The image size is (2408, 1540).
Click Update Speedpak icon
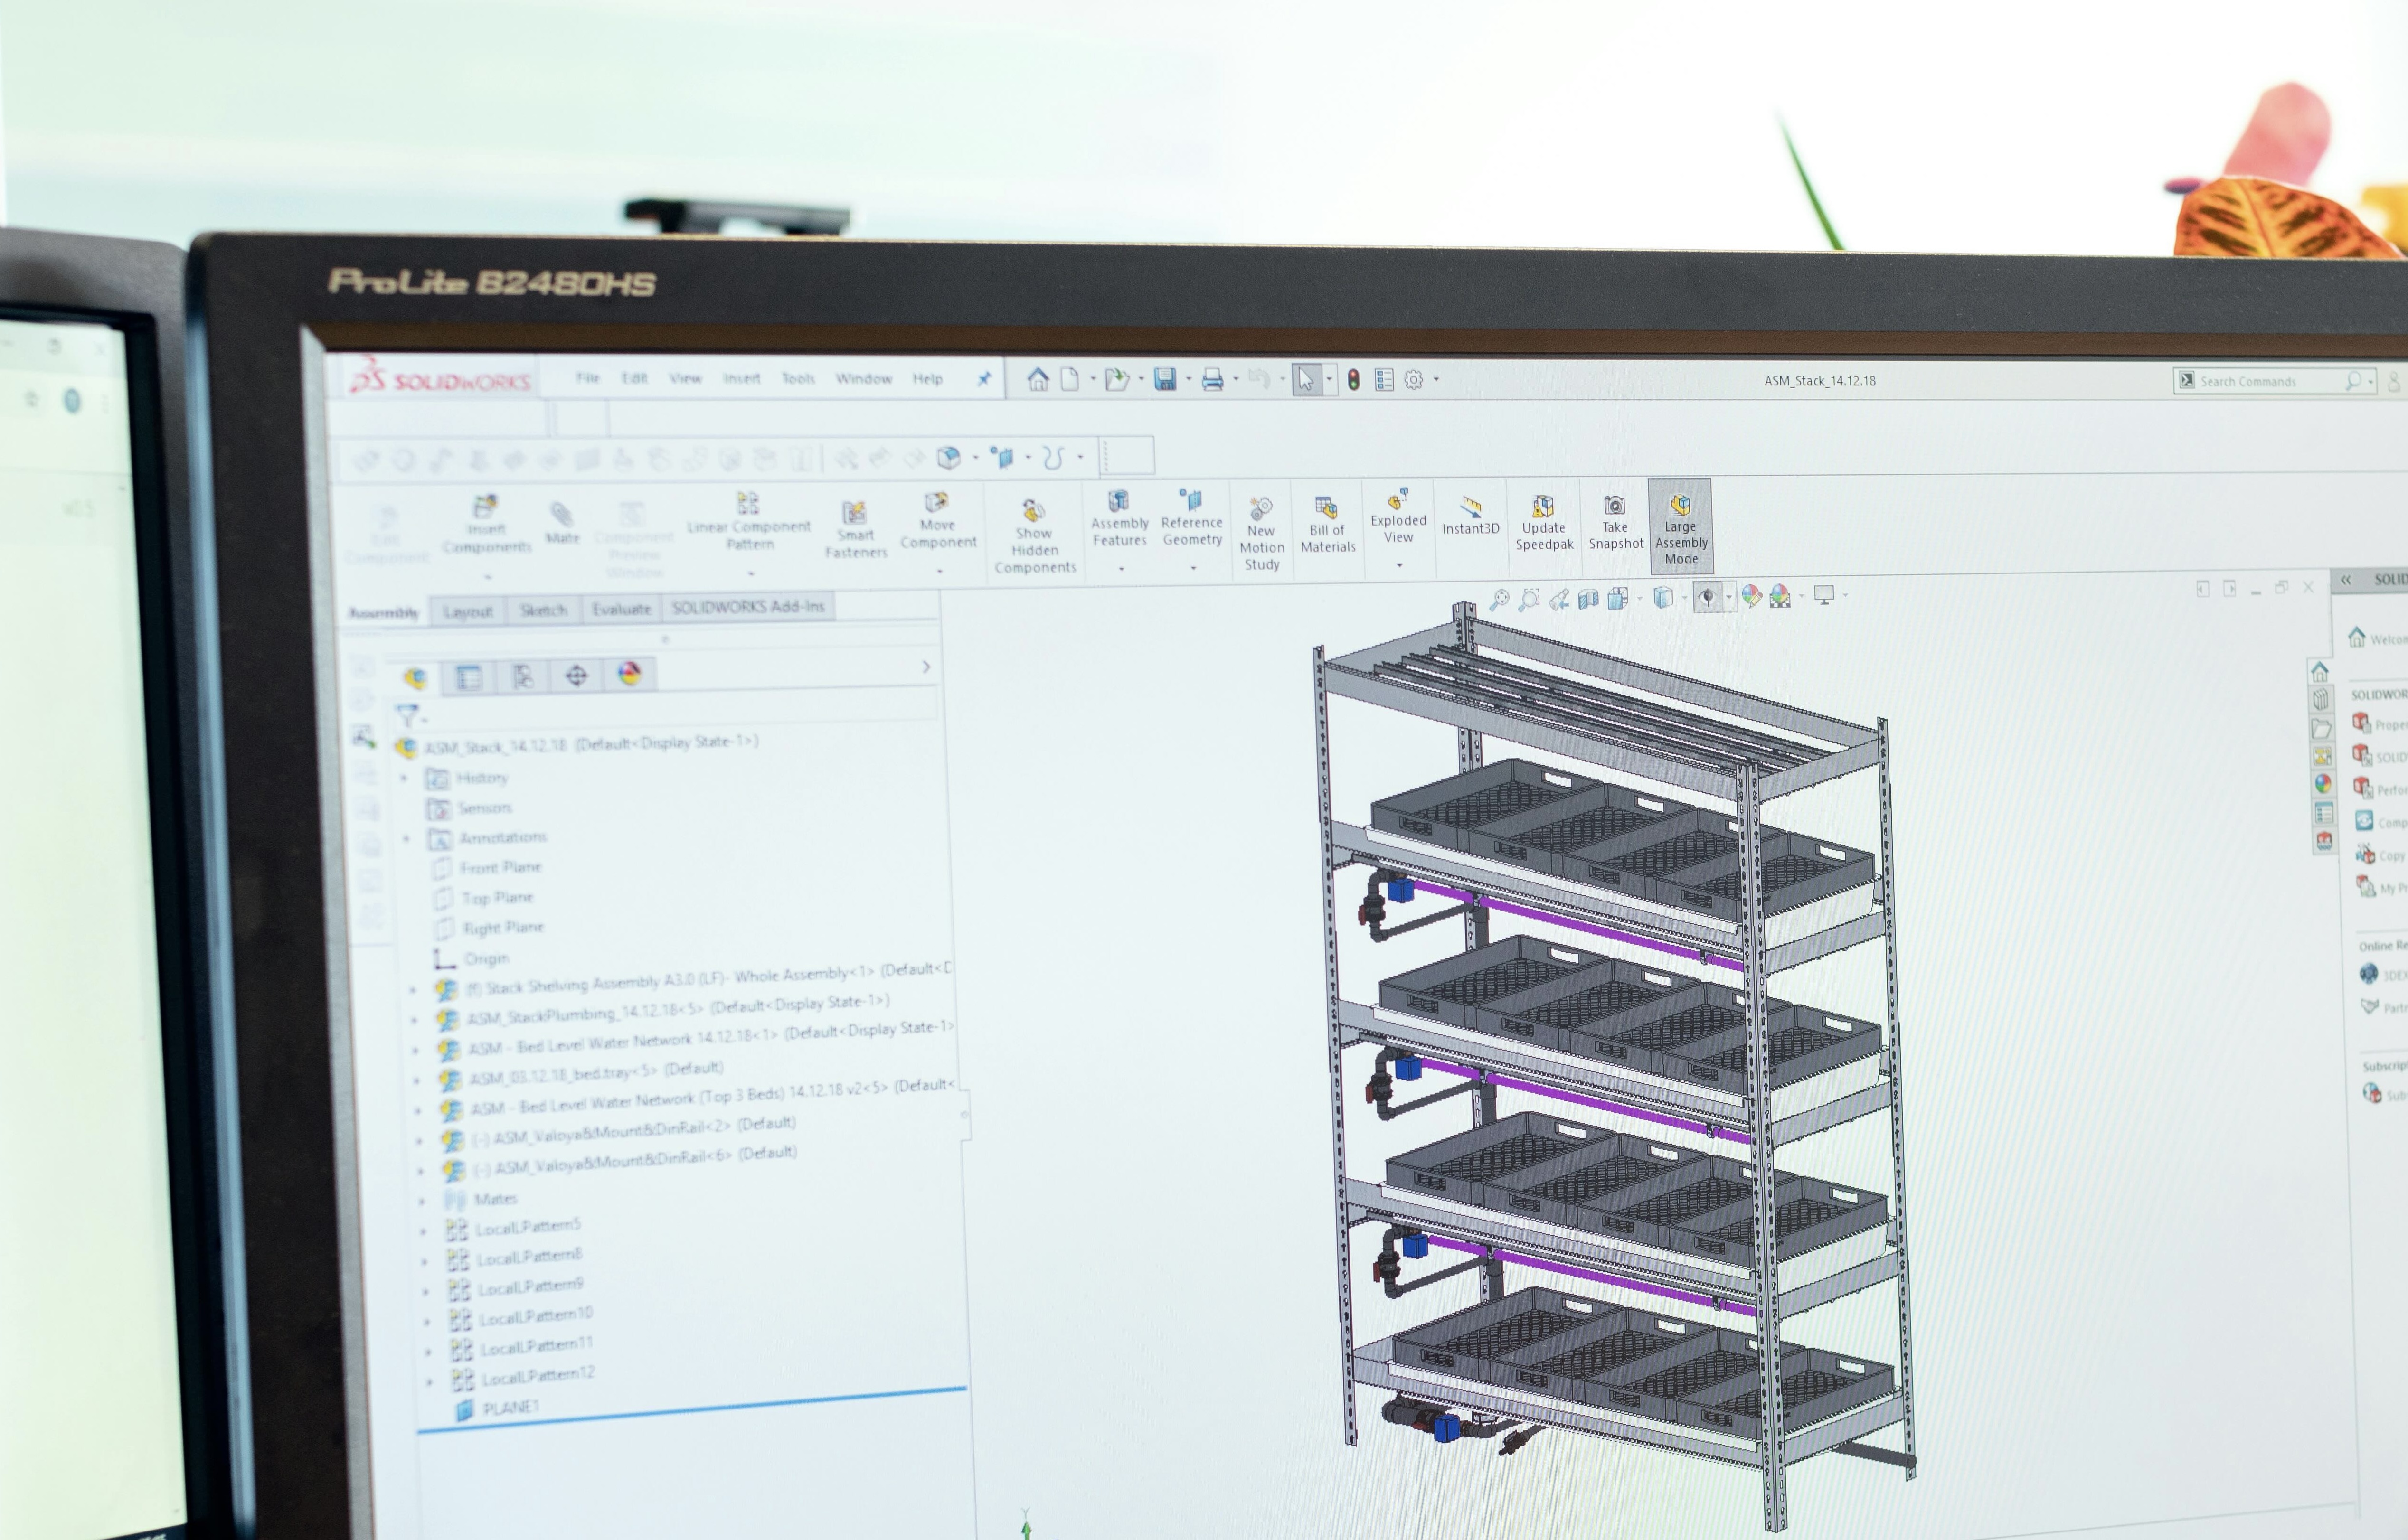(1543, 507)
